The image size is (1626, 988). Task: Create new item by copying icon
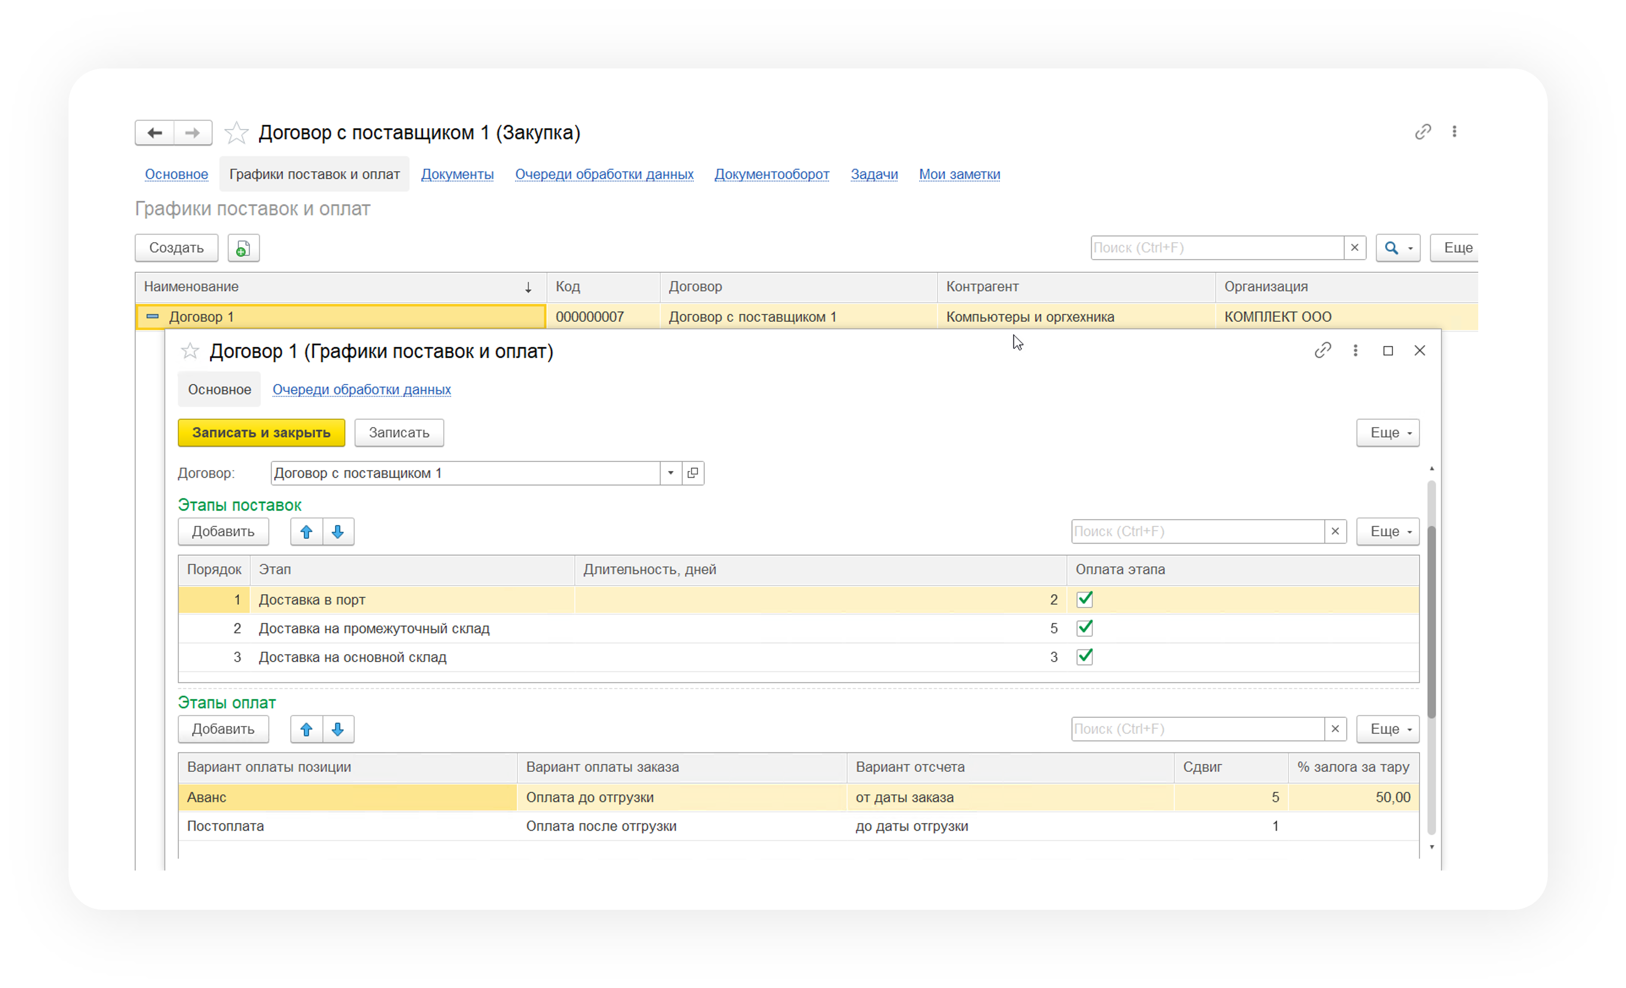[x=243, y=248]
